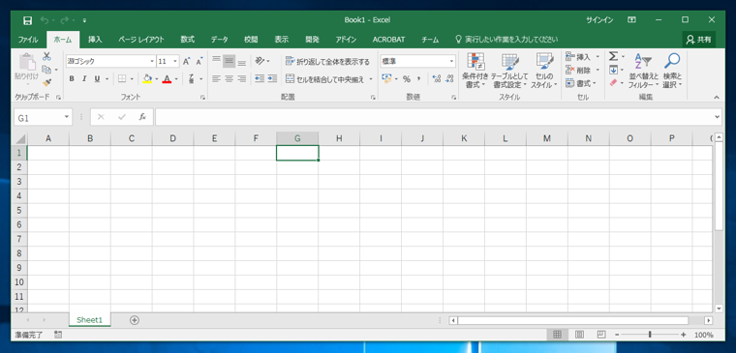
Task: Click Format cells (書式) button
Action: [578, 83]
